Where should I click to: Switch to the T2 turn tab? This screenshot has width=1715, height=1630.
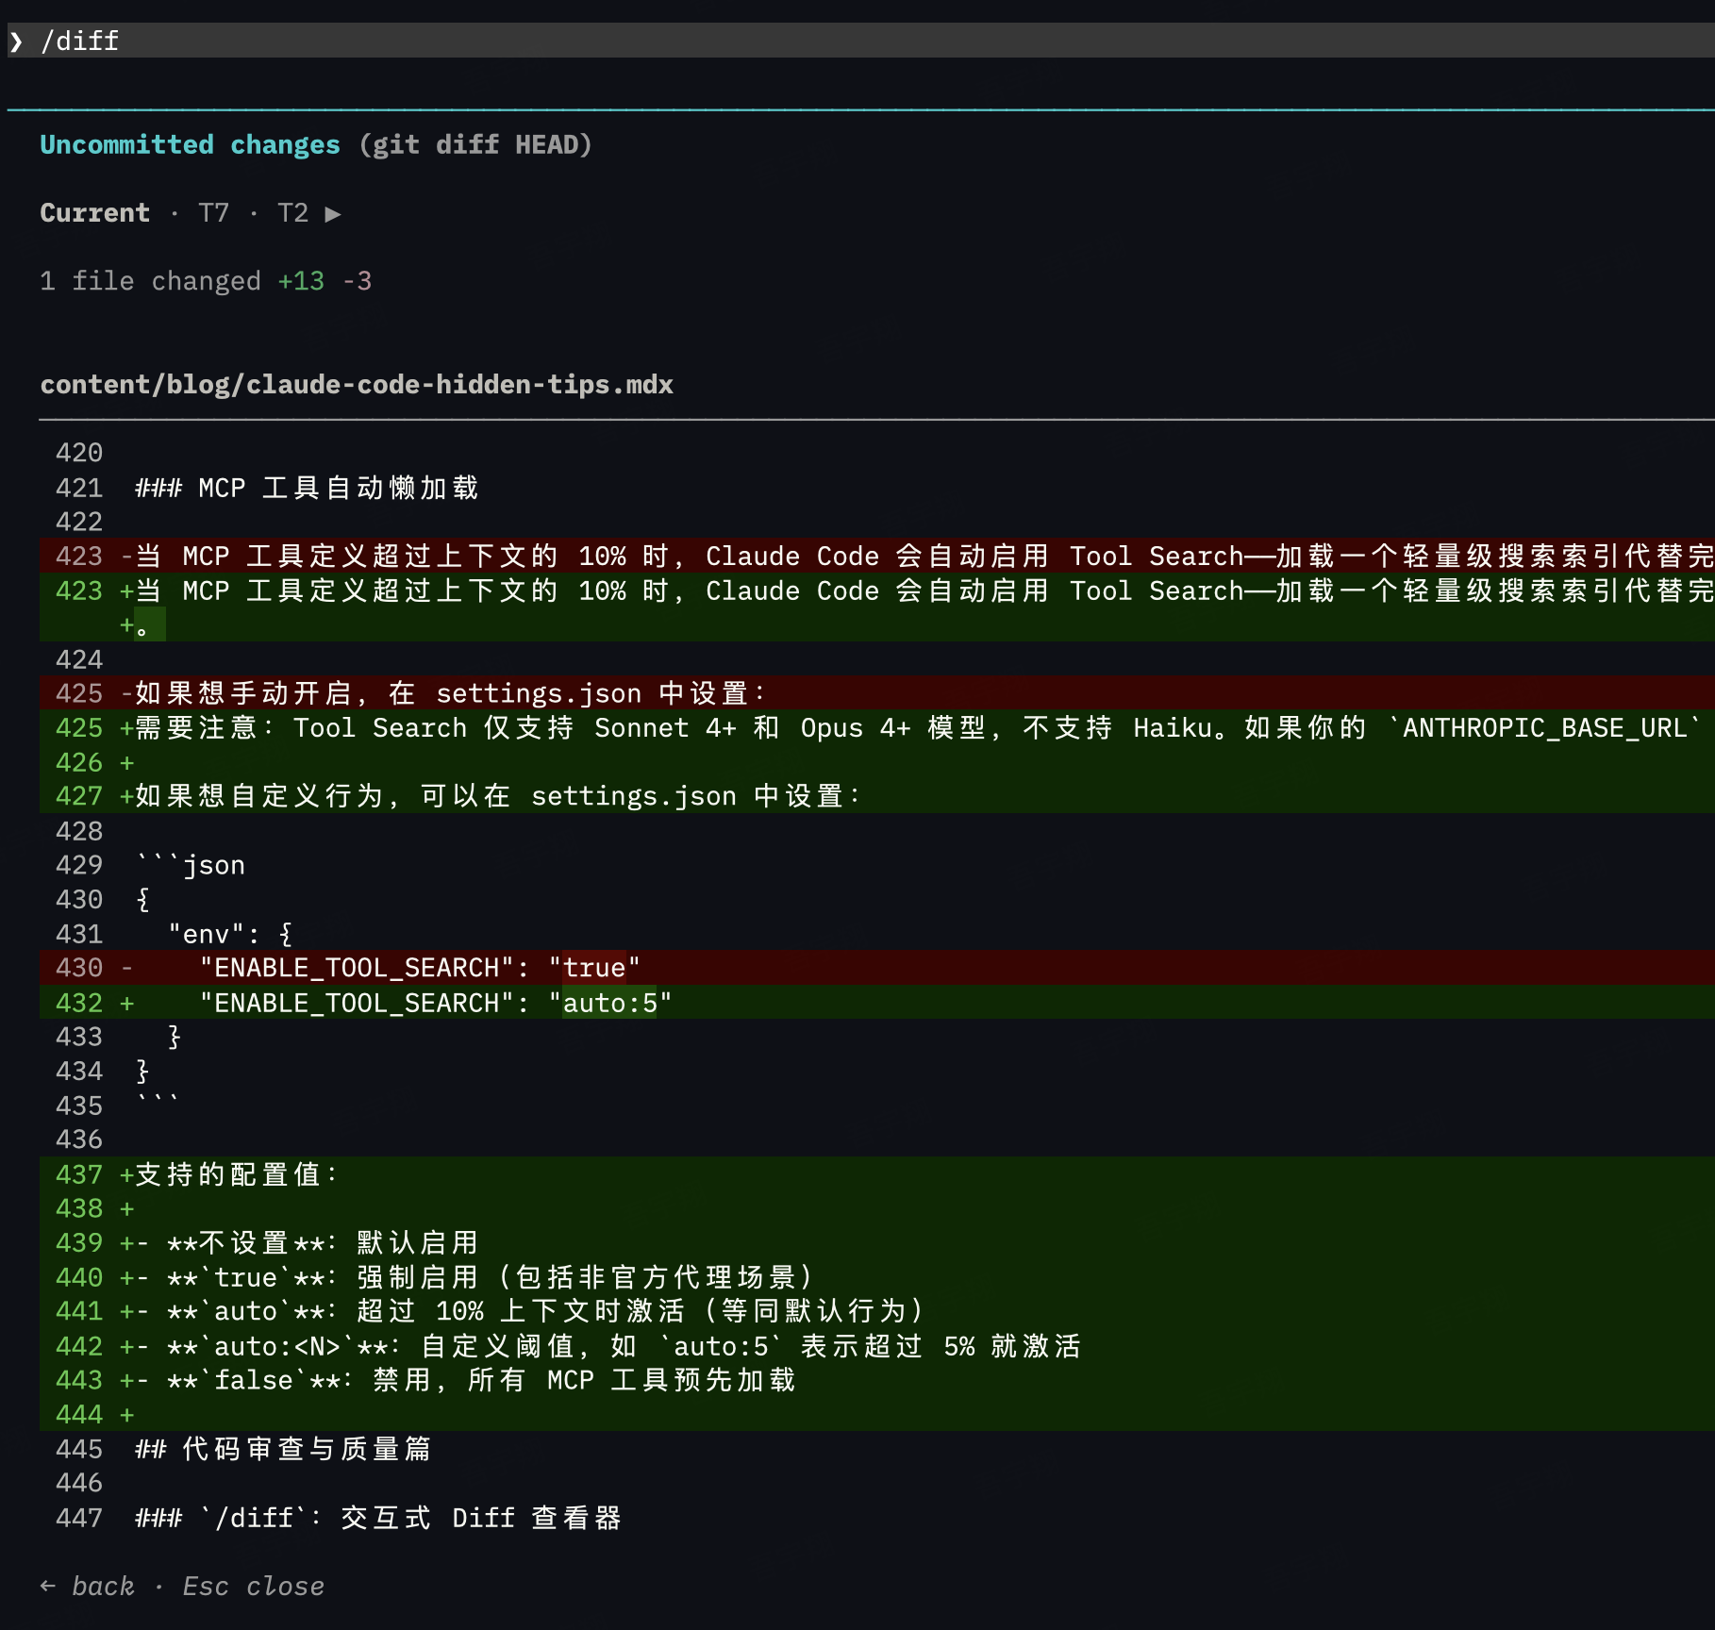292,213
